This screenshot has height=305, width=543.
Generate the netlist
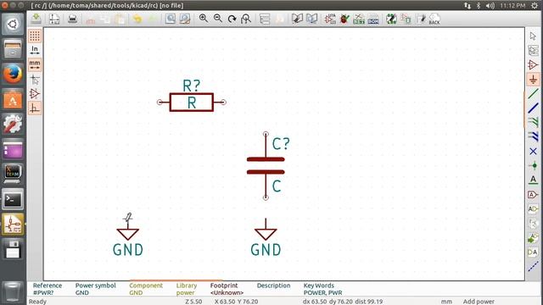pyautogui.click(x=359, y=19)
